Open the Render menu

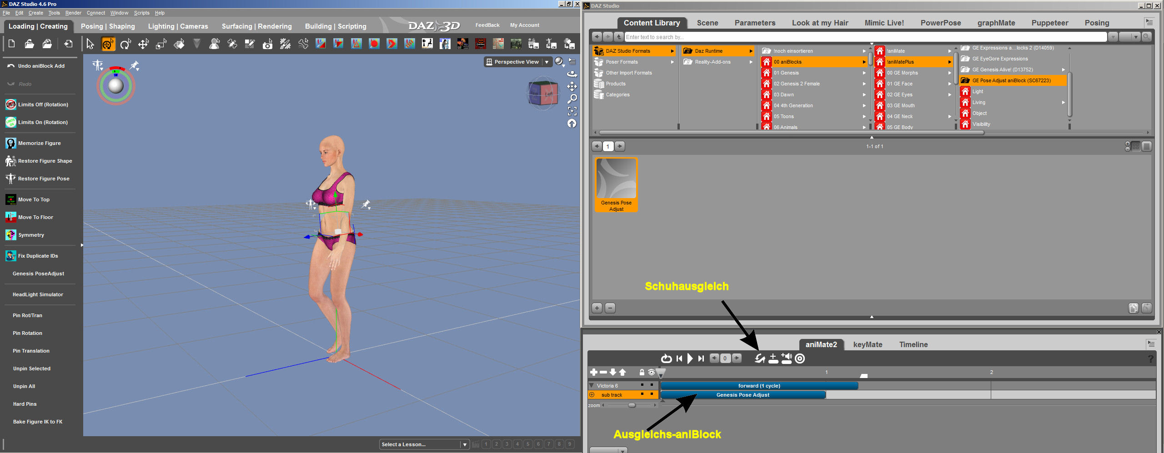73,13
